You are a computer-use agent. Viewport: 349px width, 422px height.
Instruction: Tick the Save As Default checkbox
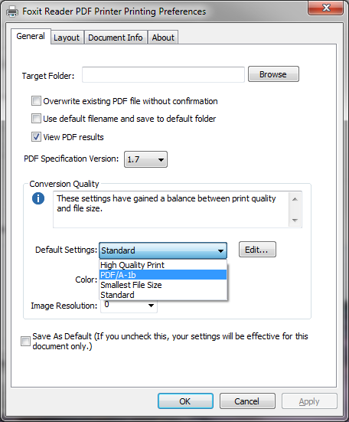(x=25, y=342)
